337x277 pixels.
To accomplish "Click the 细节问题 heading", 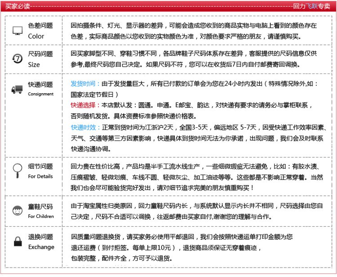I will point(40,166).
